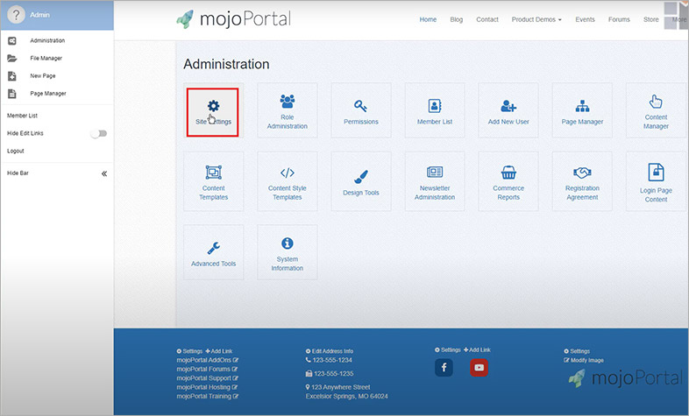Expand the Product Demos dropdown
This screenshot has height=416, width=689.
click(536, 19)
